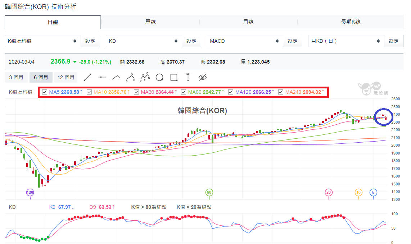411x244 pixels.
Task: Click the 3 個月 range button
Action: coord(16,78)
